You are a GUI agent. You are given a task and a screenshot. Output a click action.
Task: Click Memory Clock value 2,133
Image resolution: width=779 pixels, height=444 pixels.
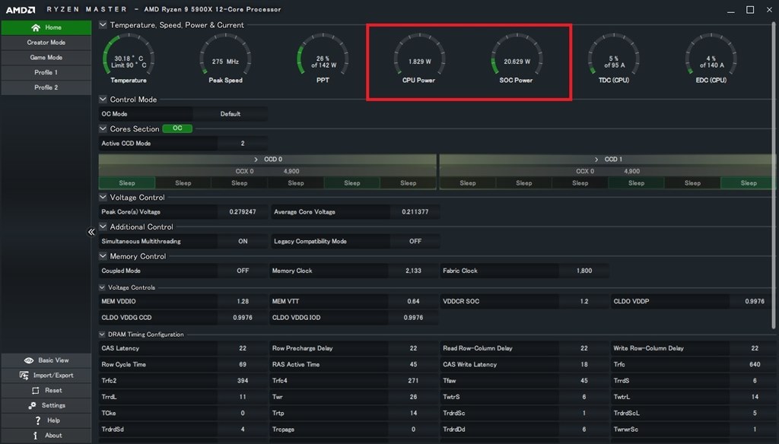pyautogui.click(x=413, y=271)
